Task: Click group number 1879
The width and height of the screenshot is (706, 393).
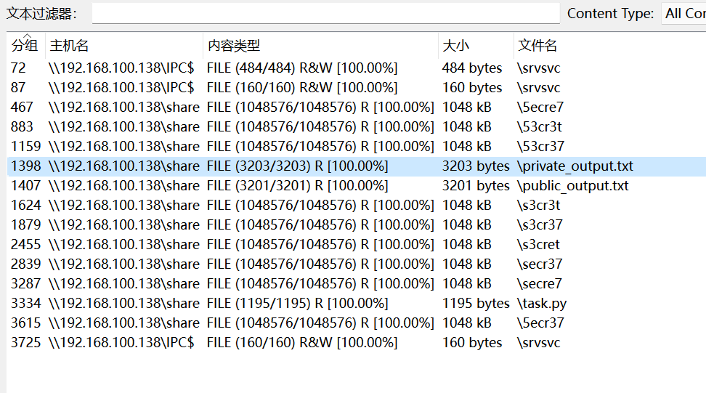Action: coord(25,225)
